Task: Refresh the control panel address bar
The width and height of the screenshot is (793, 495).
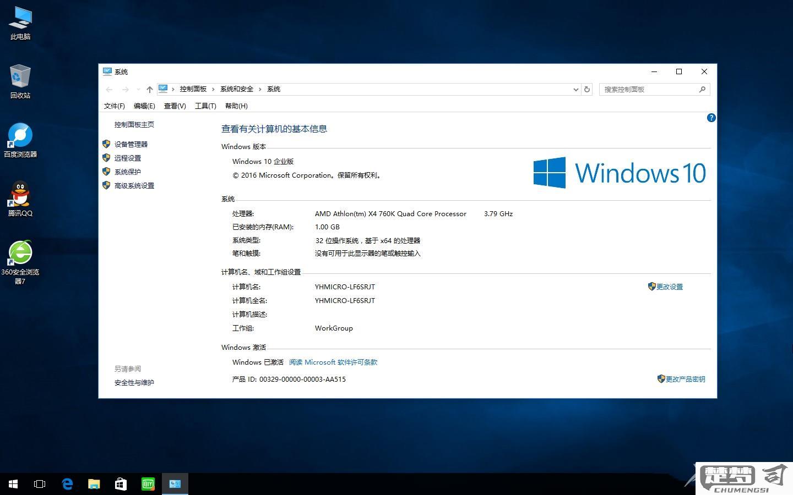Action: click(x=587, y=89)
